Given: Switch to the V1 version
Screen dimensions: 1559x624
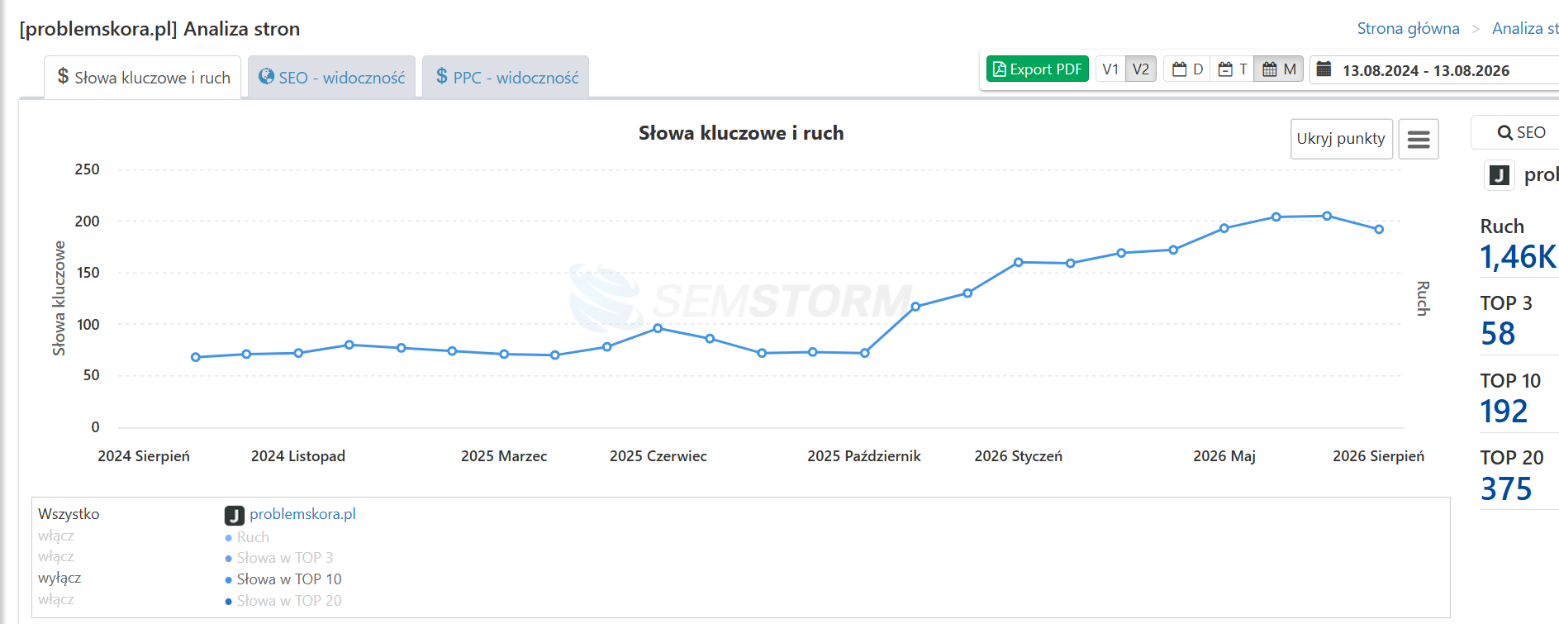Looking at the screenshot, I should coord(1110,69).
